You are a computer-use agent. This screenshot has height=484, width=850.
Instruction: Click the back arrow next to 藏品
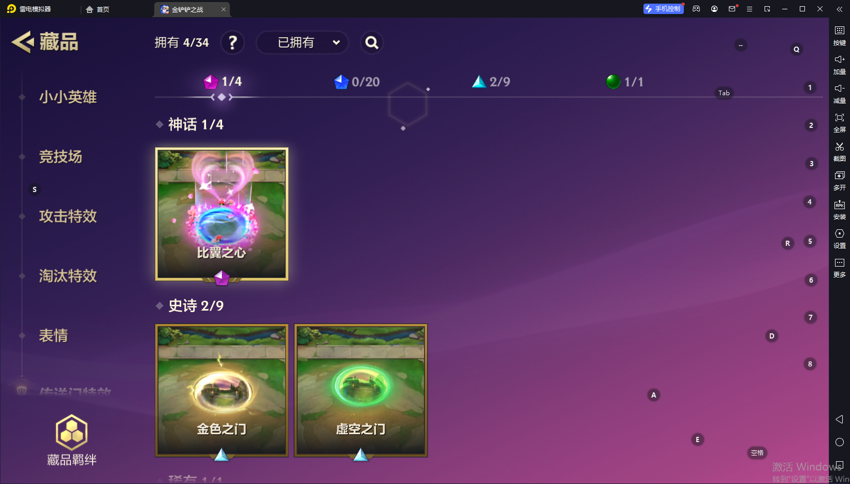[22, 42]
